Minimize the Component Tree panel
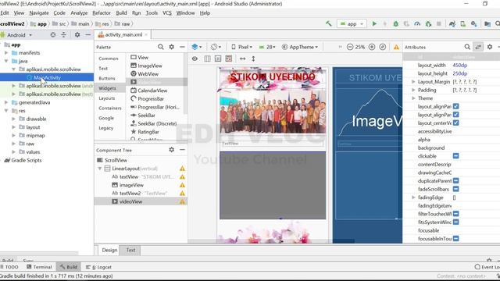500x281 pixels. pos(182,149)
